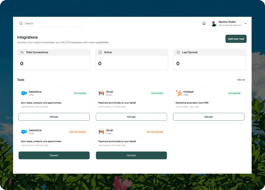The image size is (265, 190).
Task: Focus the Search input field
Action: pyautogui.click(x=52, y=23)
